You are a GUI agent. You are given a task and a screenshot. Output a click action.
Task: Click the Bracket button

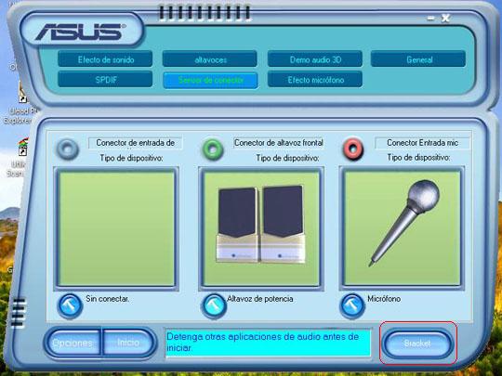pos(417,344)
